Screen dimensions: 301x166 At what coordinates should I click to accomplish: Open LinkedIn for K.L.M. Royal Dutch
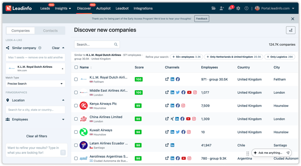[173, 79]
